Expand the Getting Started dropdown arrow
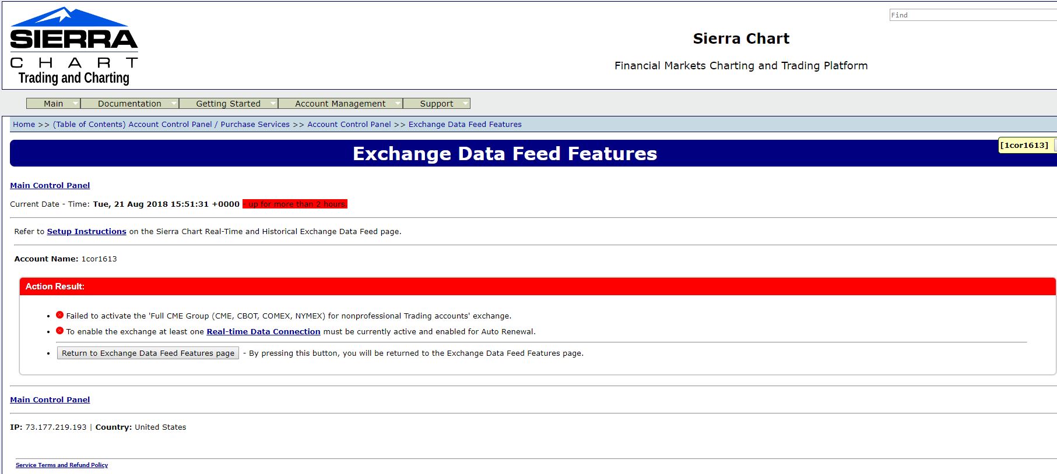This screenshot has height=474, width=1057. point(272,104)
